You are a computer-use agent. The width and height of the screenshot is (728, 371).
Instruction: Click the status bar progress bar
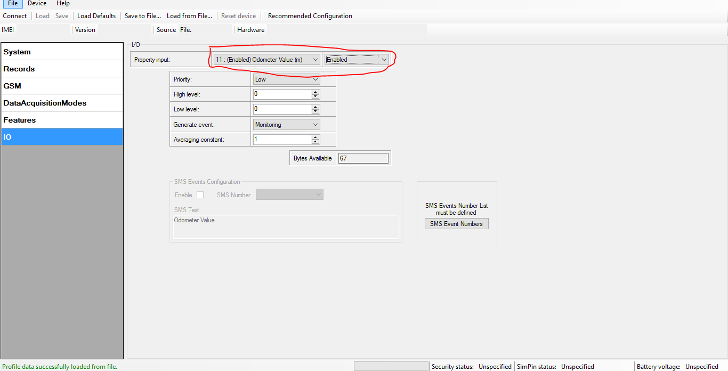point(391,367)
